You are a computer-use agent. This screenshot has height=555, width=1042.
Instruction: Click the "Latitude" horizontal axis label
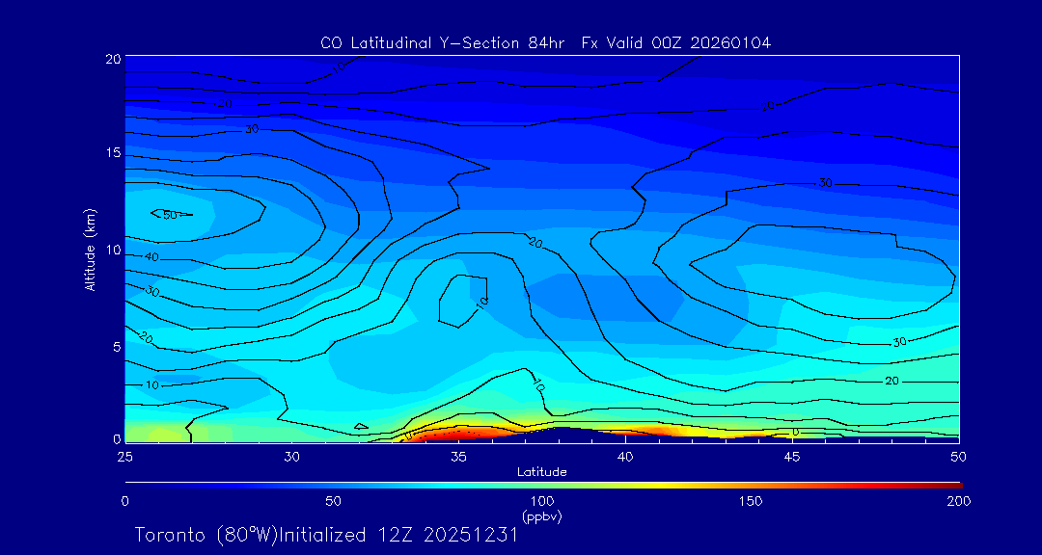point(542,472)
